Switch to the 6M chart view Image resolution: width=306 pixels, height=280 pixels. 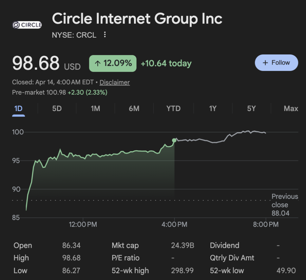pos(134,109)
